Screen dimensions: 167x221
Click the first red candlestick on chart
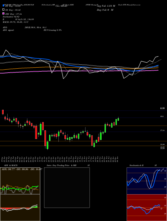[x=3, y=112]
